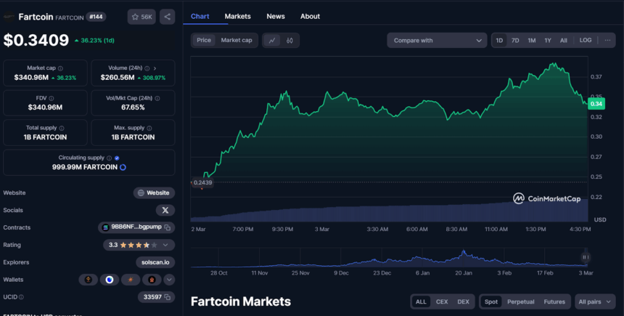Screen dimensions: 624x316
Task: Set chart range to 1D
Action: pyautogui.click(x=499, y=40)
